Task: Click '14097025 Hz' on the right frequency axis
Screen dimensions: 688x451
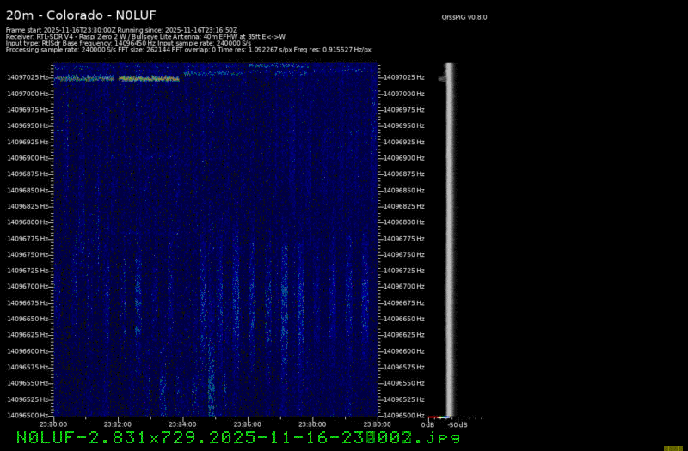Action: coord(403,77)
